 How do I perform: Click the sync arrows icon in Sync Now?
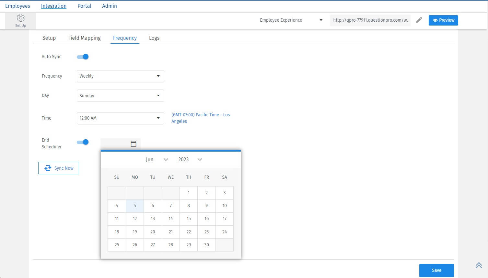coord(48,168)
